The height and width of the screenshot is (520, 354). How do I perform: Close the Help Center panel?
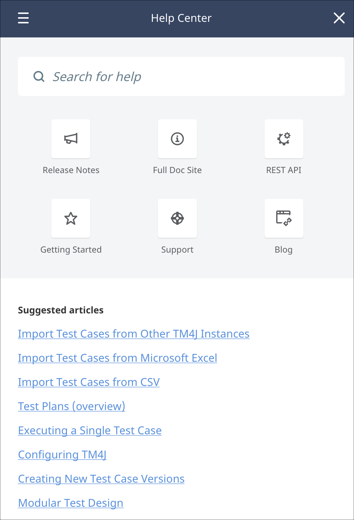click(x=339, y=18)
